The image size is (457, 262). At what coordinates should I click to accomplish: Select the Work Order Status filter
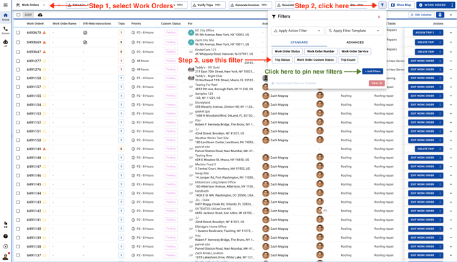[x=287, y=51]
